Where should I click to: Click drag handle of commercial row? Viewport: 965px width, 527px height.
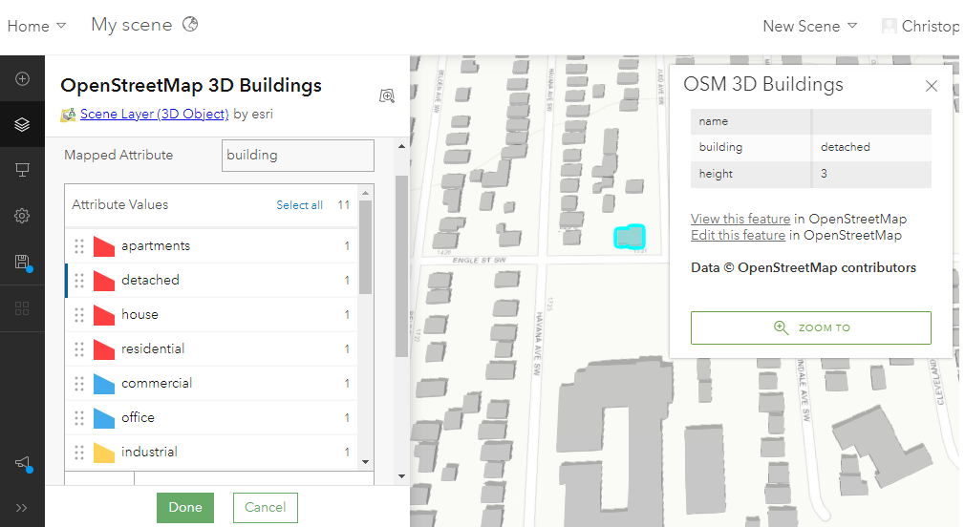pos(79,384)
